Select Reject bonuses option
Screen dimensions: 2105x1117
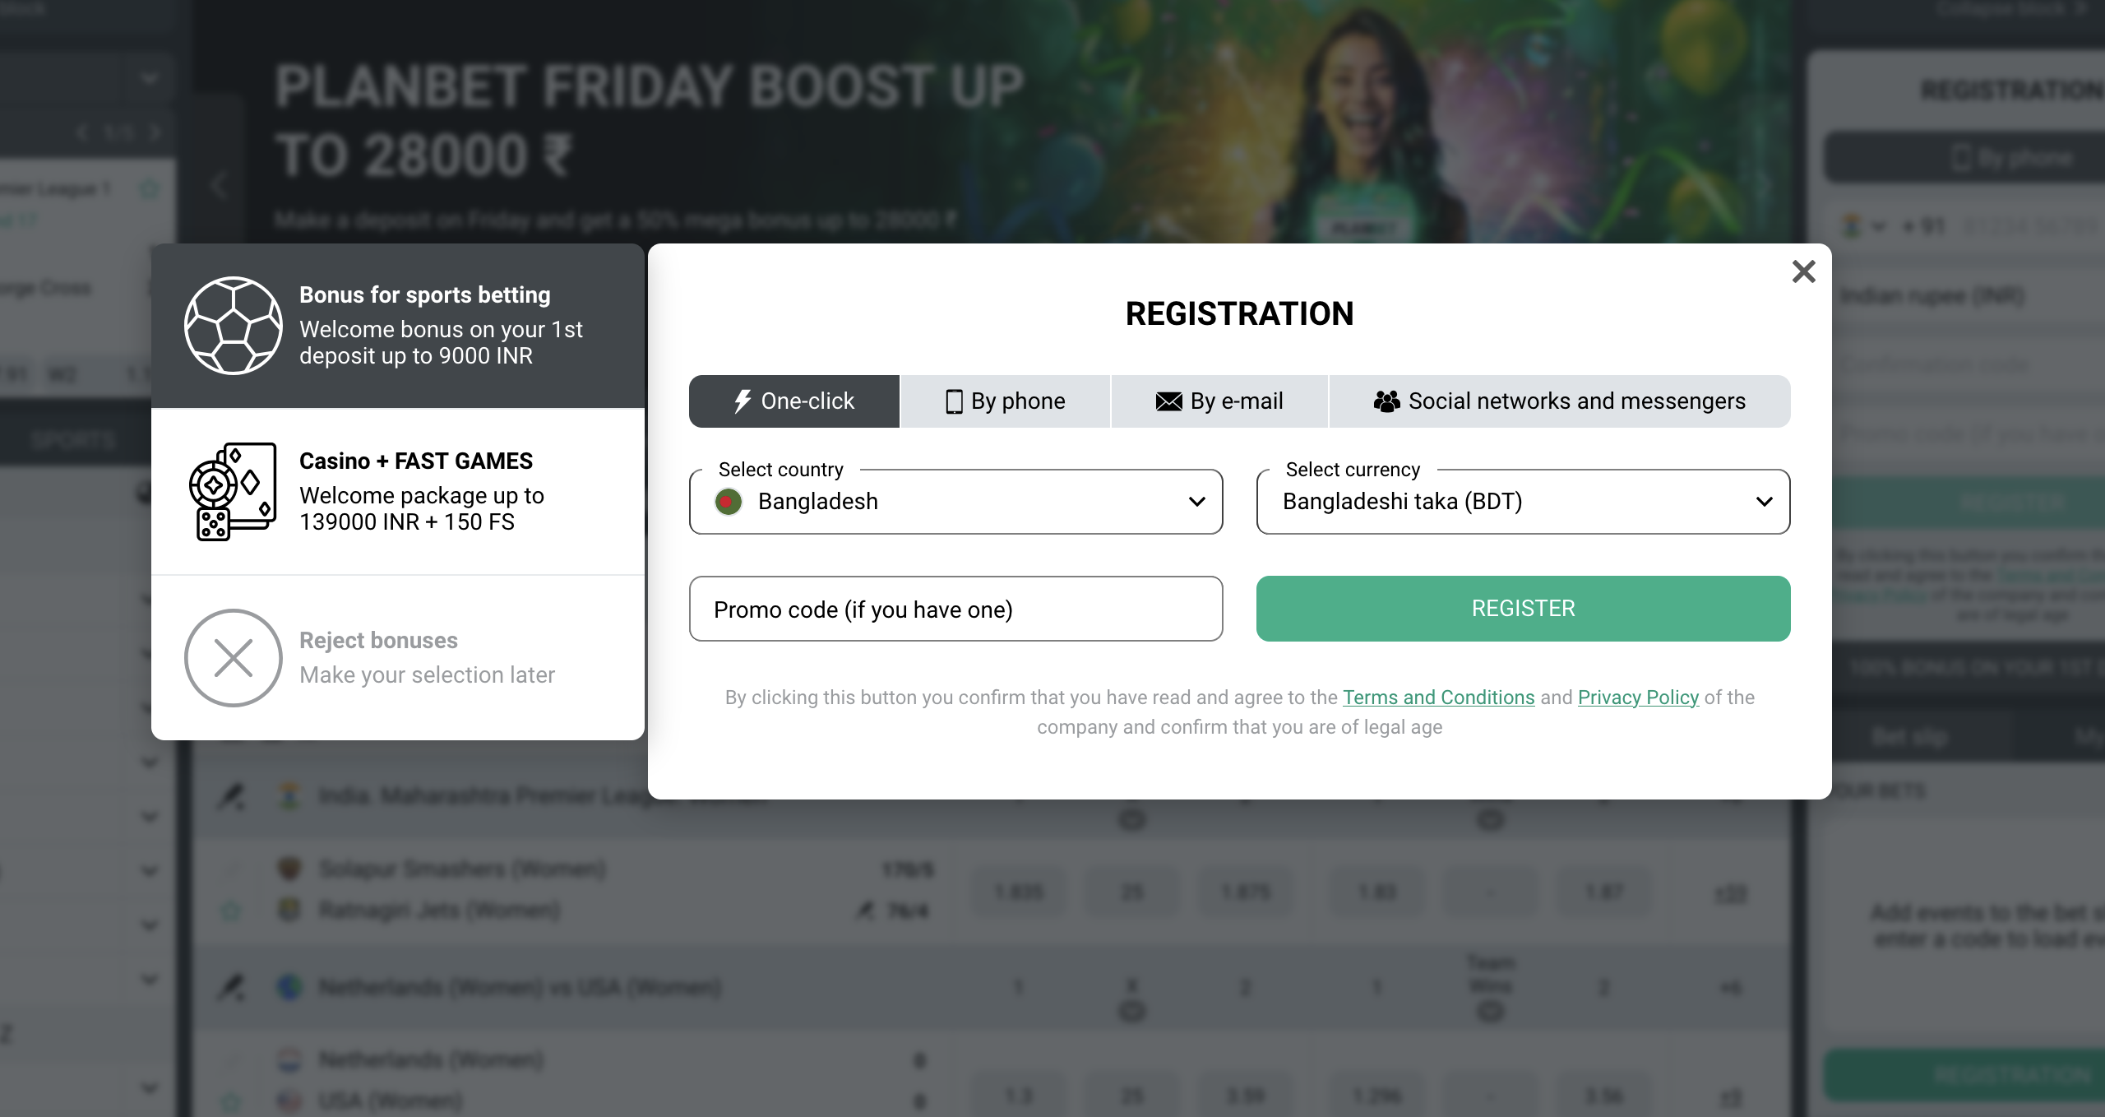point(398,658)
